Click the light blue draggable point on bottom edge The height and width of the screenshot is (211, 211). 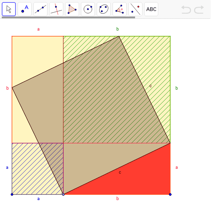coord(63,194)
